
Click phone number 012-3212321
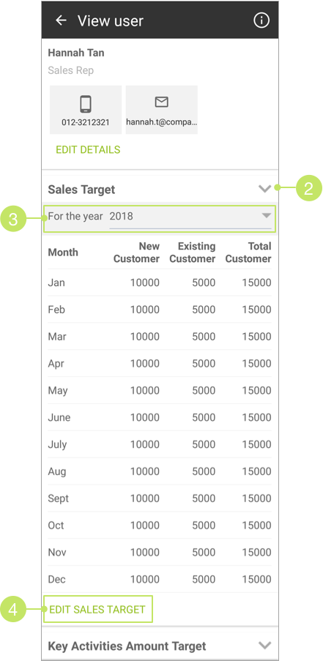[86, 122]
